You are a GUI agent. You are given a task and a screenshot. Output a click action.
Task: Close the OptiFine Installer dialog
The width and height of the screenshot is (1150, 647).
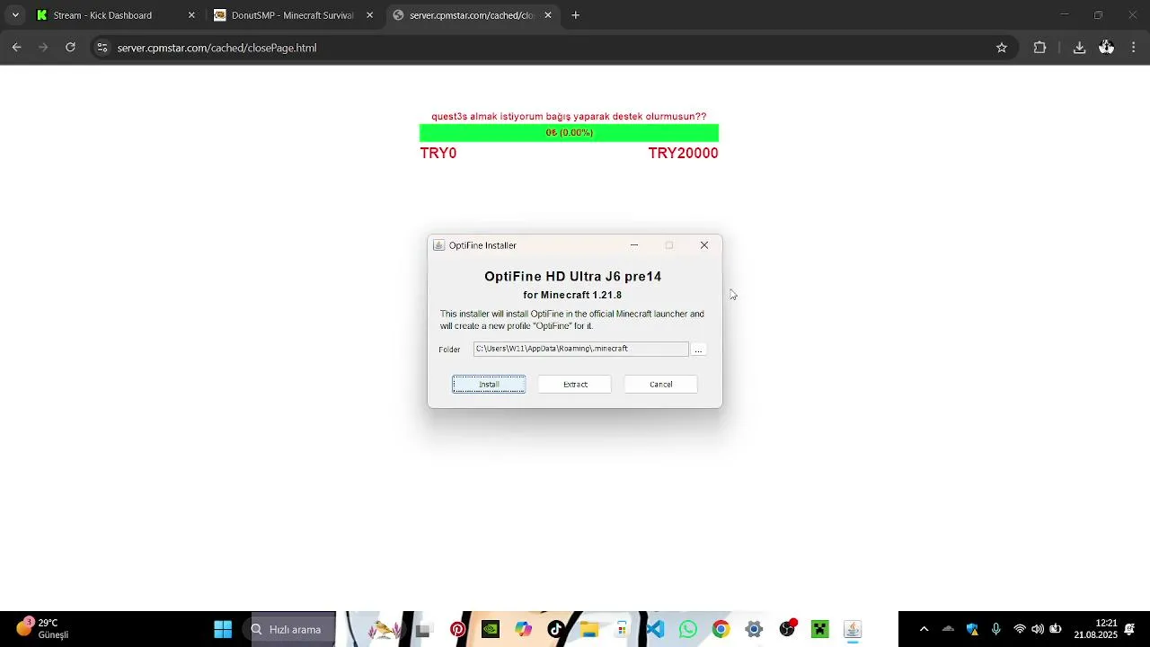point(704,245)
